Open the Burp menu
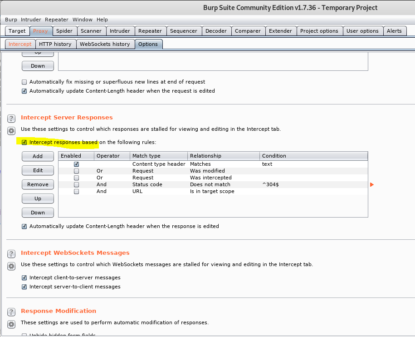Image resolution: width=415 pixels, height=337 pixels. 11,20
